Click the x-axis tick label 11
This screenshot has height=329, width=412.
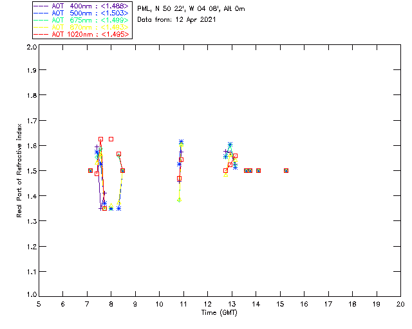(183, 304)
